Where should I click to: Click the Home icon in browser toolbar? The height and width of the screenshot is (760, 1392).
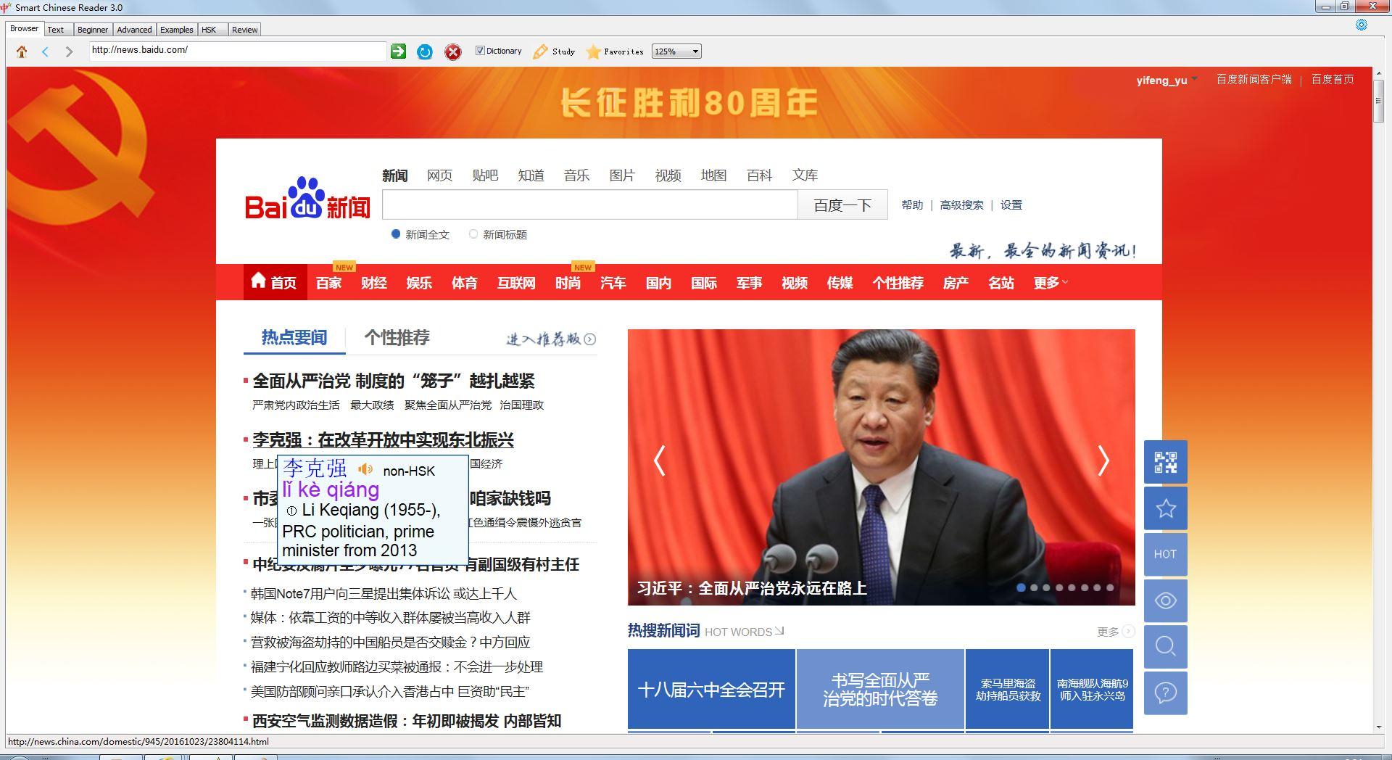click(22, 51)
